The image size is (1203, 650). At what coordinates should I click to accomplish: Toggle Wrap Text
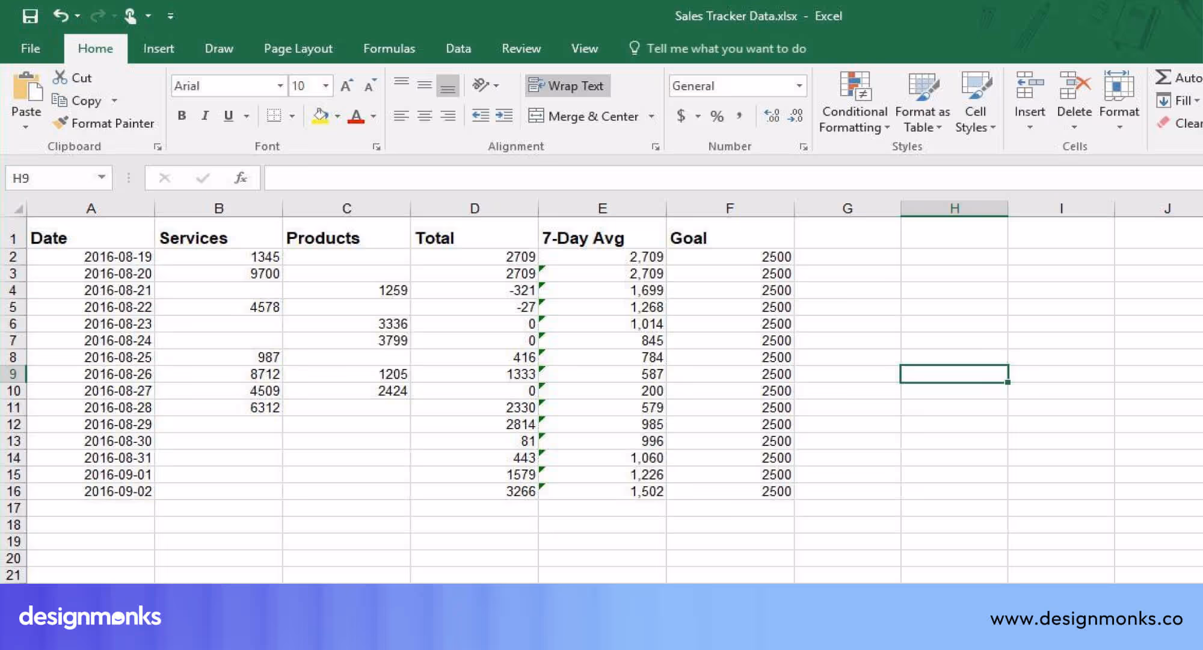(567, 85)
